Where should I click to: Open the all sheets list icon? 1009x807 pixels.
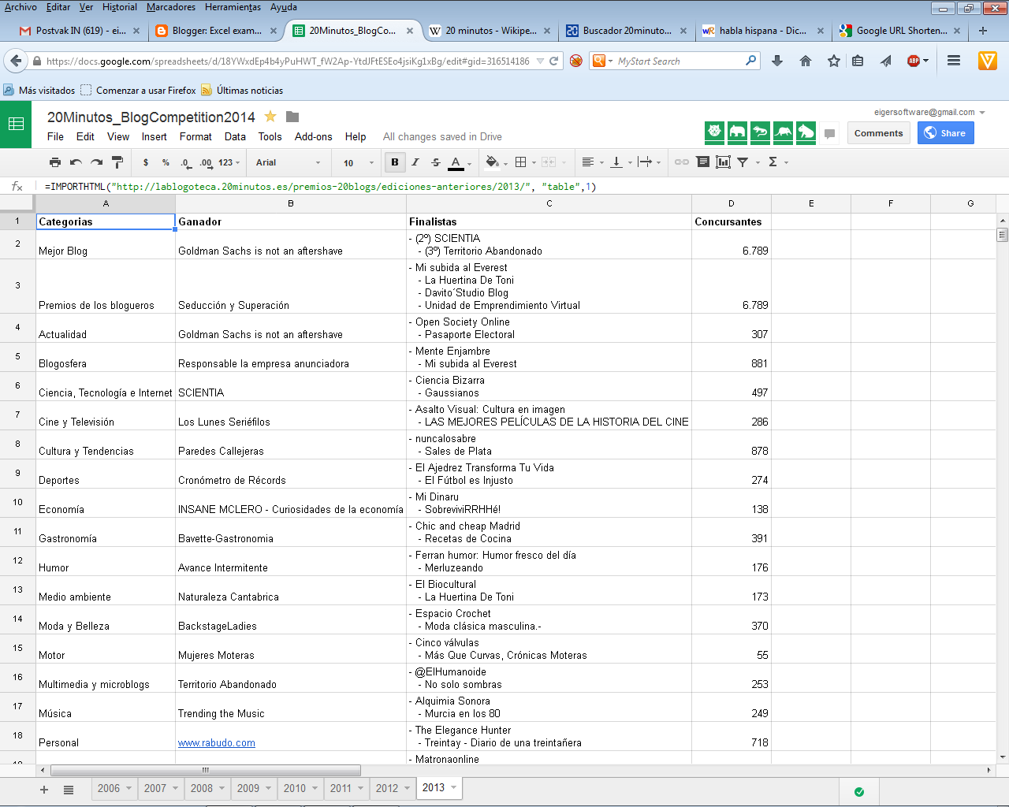click(69, 790)
